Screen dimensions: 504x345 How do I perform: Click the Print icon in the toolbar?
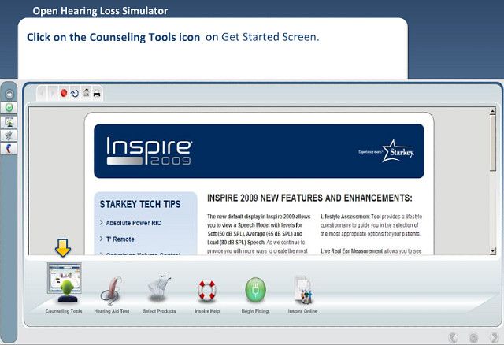97,94
